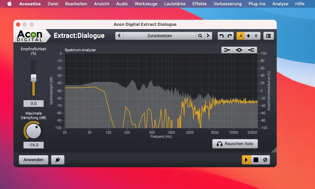The width and height of the screenshot is (315, 189).
Task: Select the middle sensitivity curve shape icon
Action: [x=239, y=50]
